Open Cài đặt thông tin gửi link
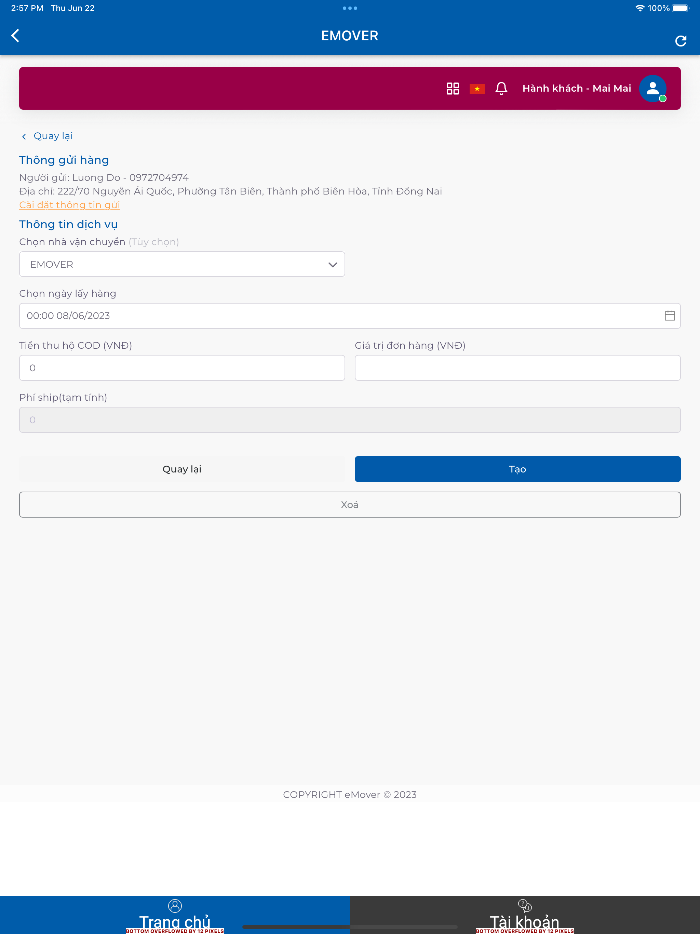Viewport: 700px width, 934px height. (x=70, y=205)
